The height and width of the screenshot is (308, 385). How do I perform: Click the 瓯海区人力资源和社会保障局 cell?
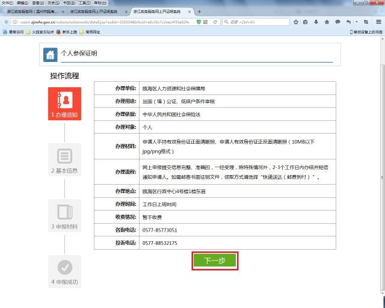238,88
